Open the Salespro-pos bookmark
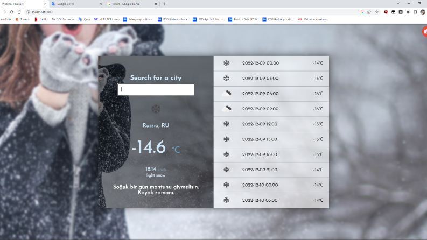The height and width of the screenshot is (240, 427). coord(138,19)
